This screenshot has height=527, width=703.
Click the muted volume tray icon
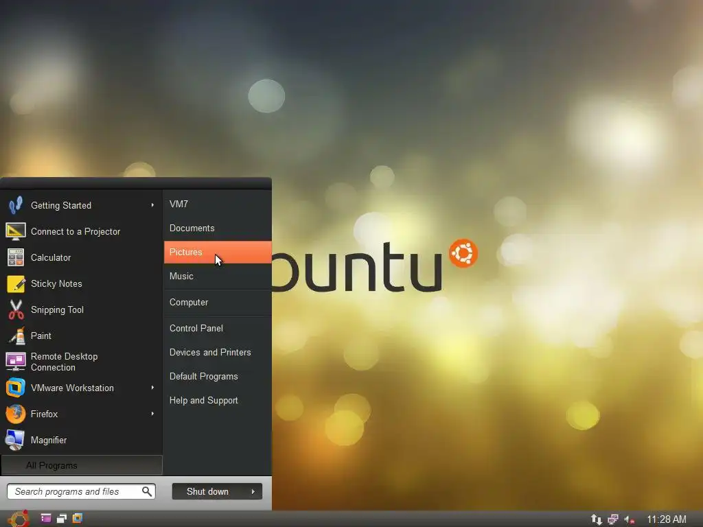tap(630, 519)
